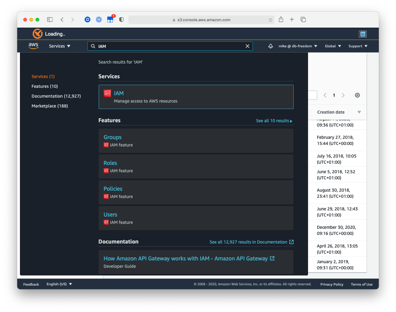Viewport: 396px width, 312px height.
Task: Clear the IAM search text
Action: pos(247,46)
